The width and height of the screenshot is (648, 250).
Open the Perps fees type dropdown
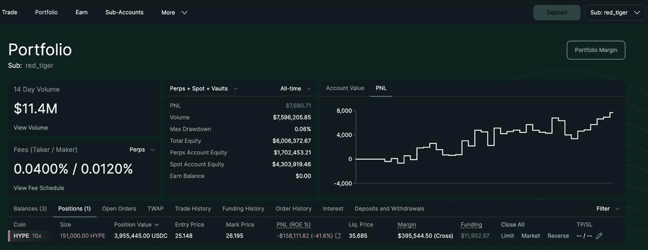click(142, 149)
